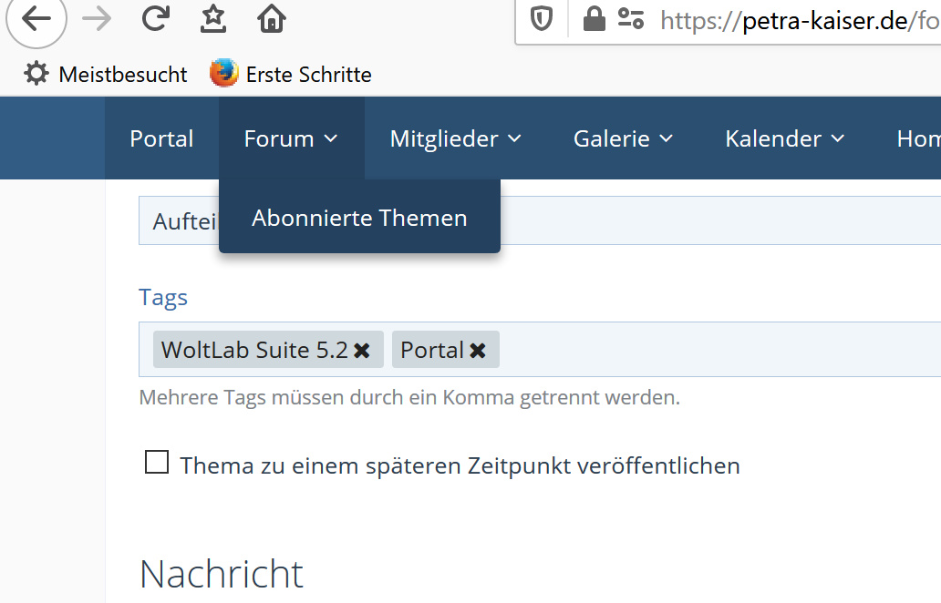Image resolution: width=941 pixels, height=603 pixels.
Task: Open the Portal navigation item
Action: tap(161, 139)
